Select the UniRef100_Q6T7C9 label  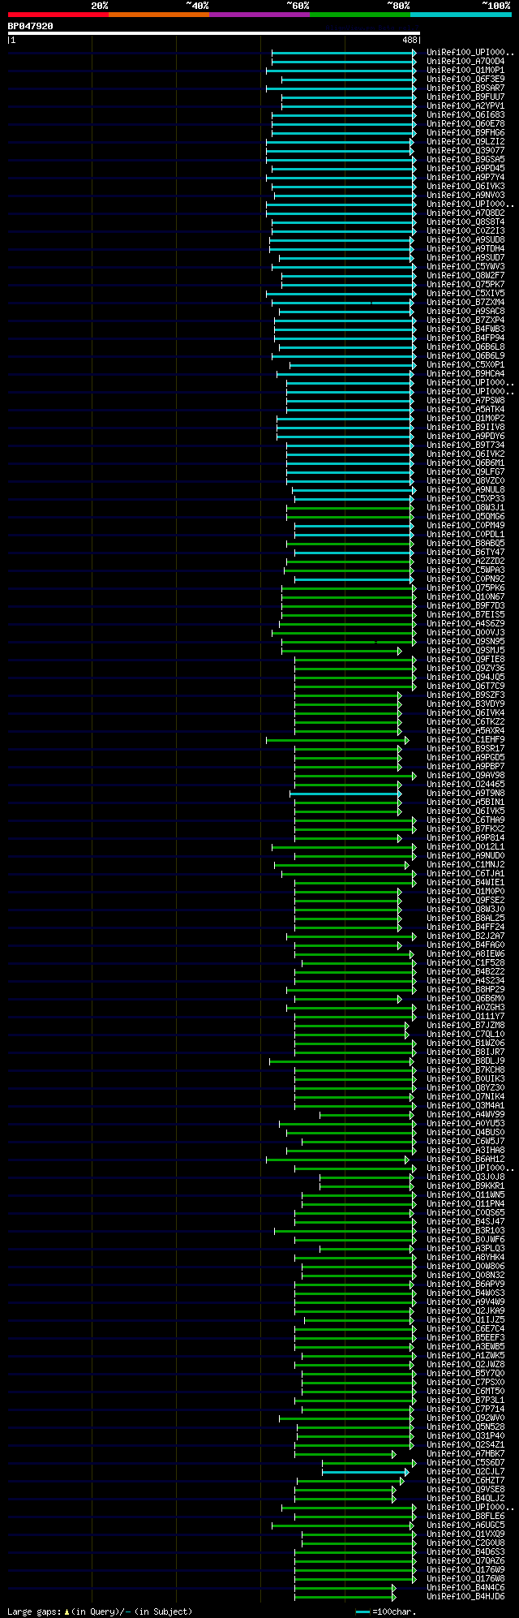[465, 686]
